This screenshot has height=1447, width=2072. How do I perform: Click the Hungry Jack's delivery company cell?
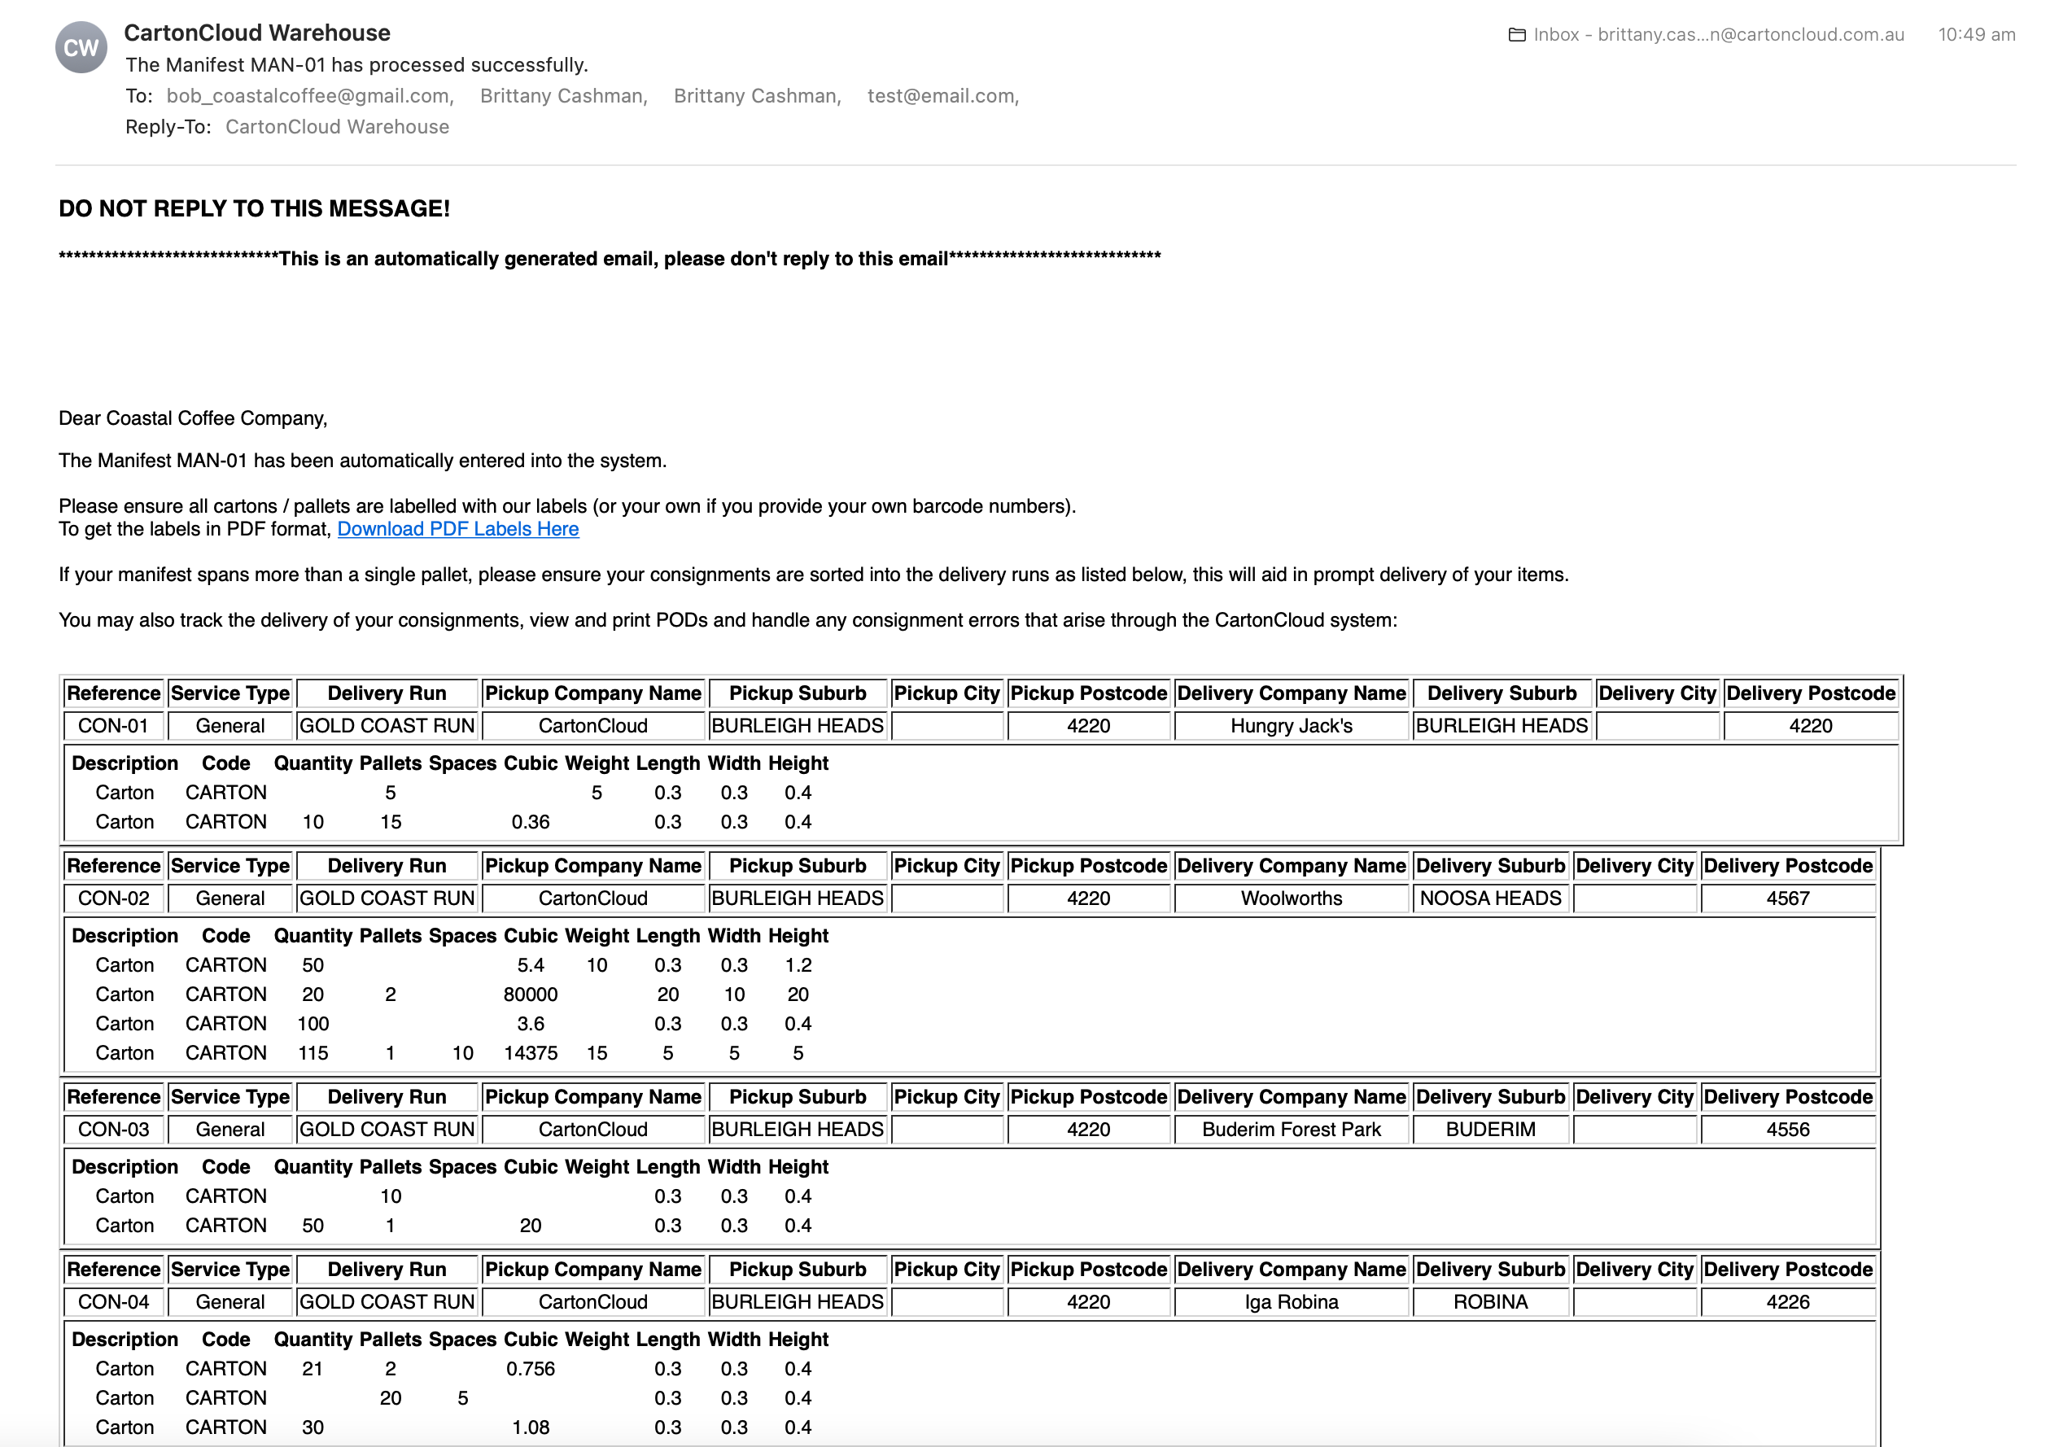click(x=1291, y=726)
